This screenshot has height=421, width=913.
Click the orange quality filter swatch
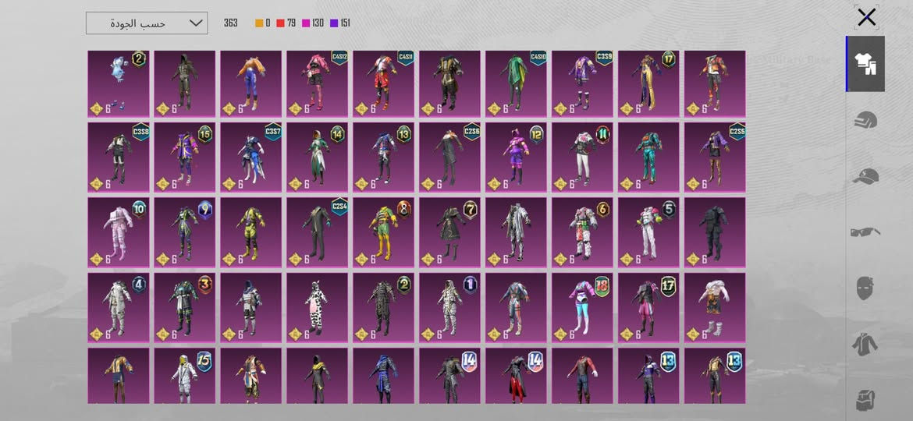click(x=260, y=23)
